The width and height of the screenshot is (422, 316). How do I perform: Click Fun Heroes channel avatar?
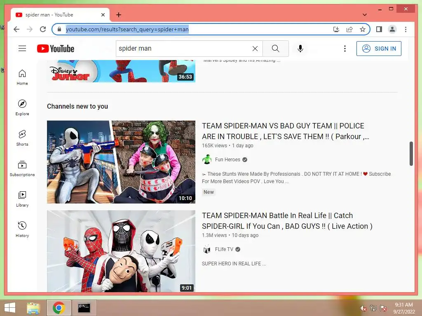207,159
